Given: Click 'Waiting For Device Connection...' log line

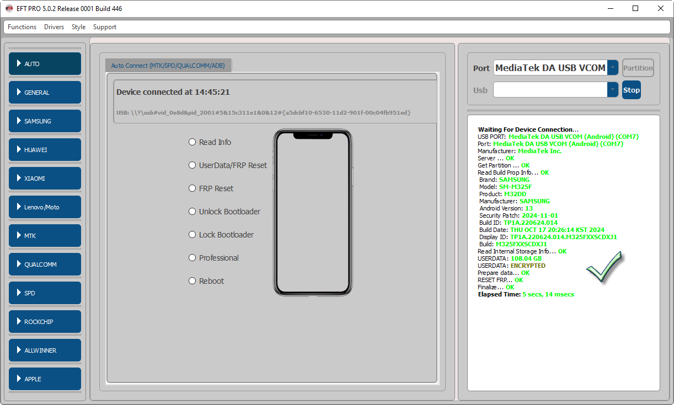Looking at the screenshot, I should 528,129.
